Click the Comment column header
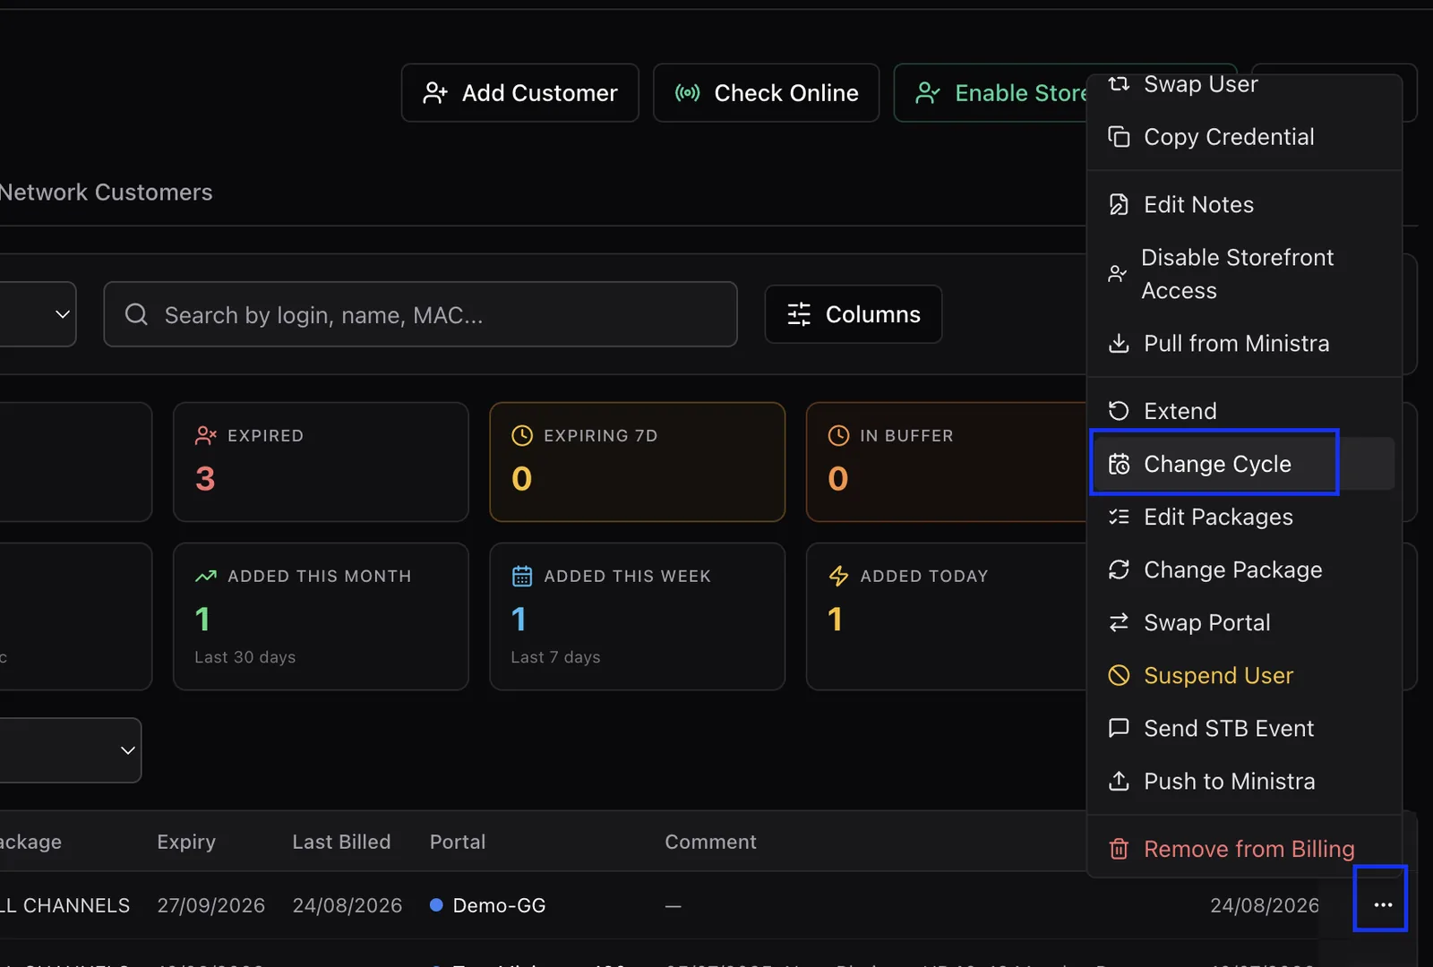Screen dimensions: 1433x967 710,842
